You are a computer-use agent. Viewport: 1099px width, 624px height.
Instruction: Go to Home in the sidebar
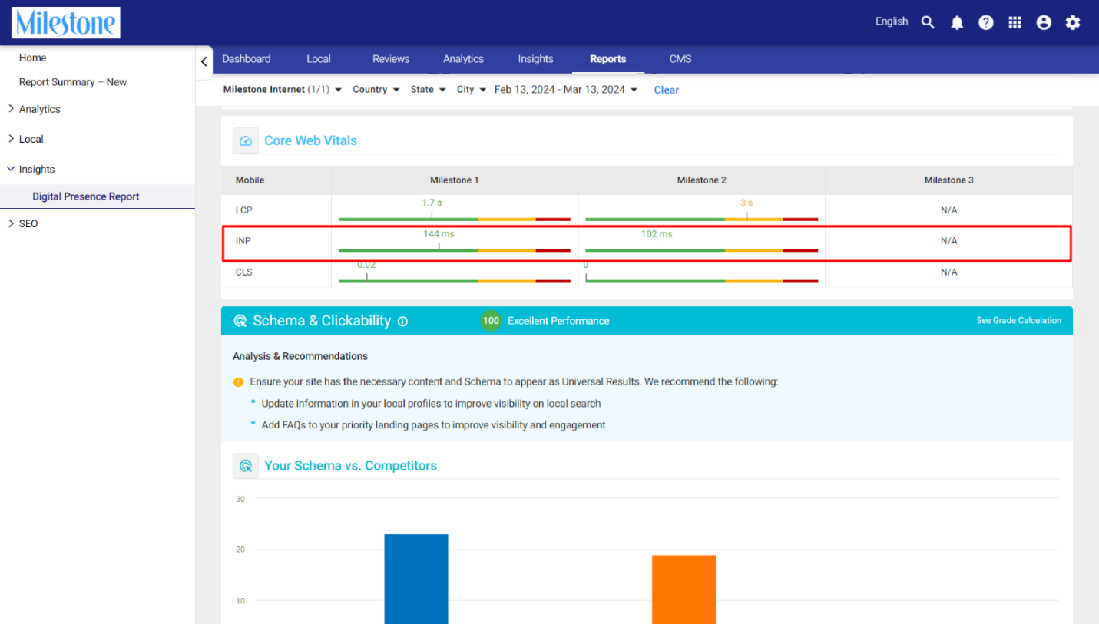tap(33, 58)
